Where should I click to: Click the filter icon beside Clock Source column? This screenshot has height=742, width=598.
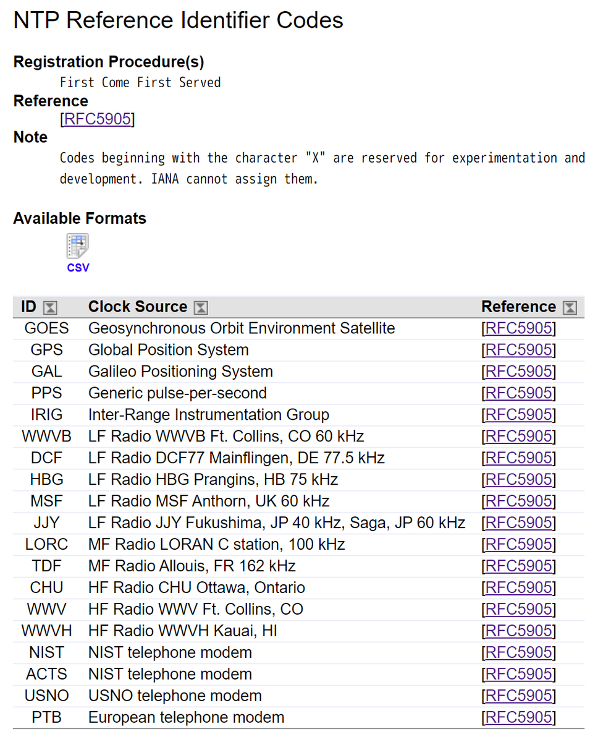pos(200,307)
